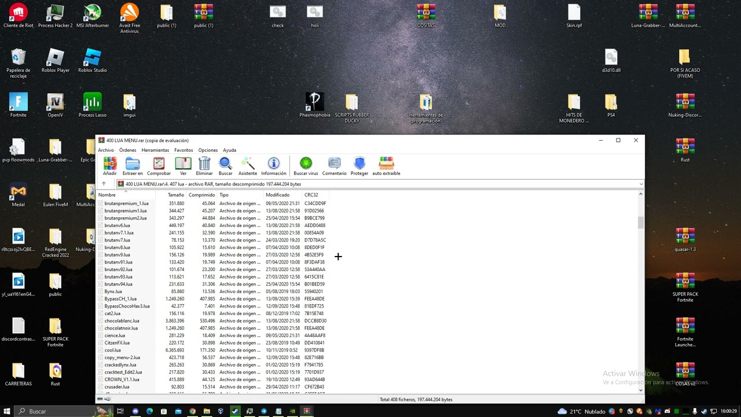Select the PS4 folder on desktop

coord(611,105)
